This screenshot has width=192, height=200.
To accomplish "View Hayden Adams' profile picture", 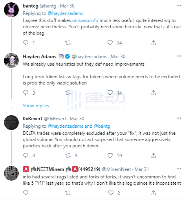I will pos(11,61).
